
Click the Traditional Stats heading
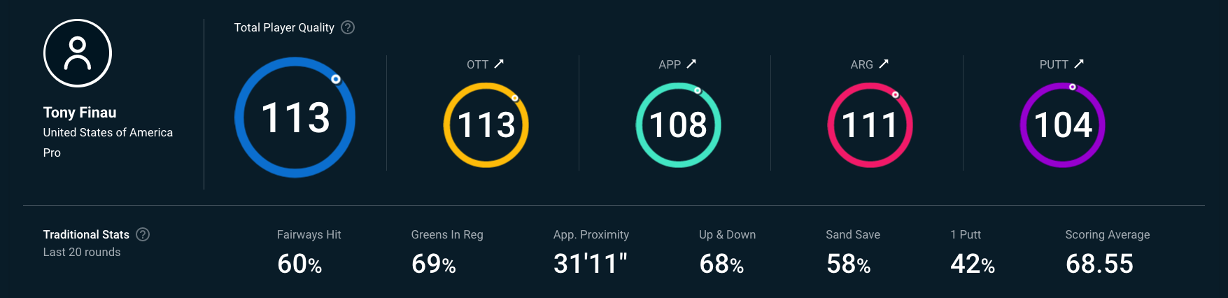pos(86,234)
